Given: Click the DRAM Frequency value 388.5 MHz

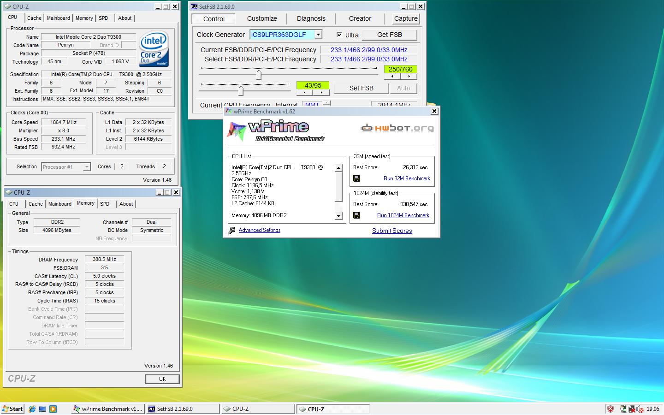Looking at the screenshot, I should tap(105, 259).
